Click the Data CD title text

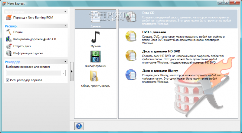point(148,13)
